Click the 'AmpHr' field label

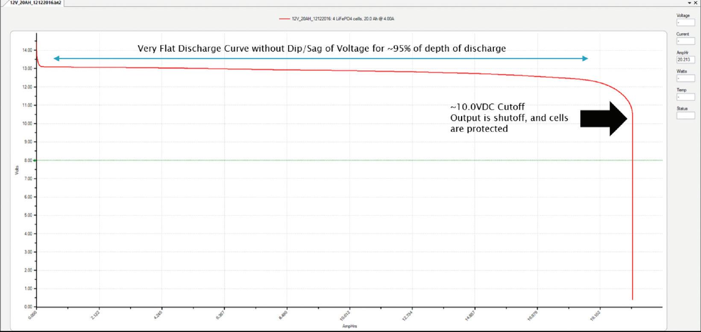[682, 52]
